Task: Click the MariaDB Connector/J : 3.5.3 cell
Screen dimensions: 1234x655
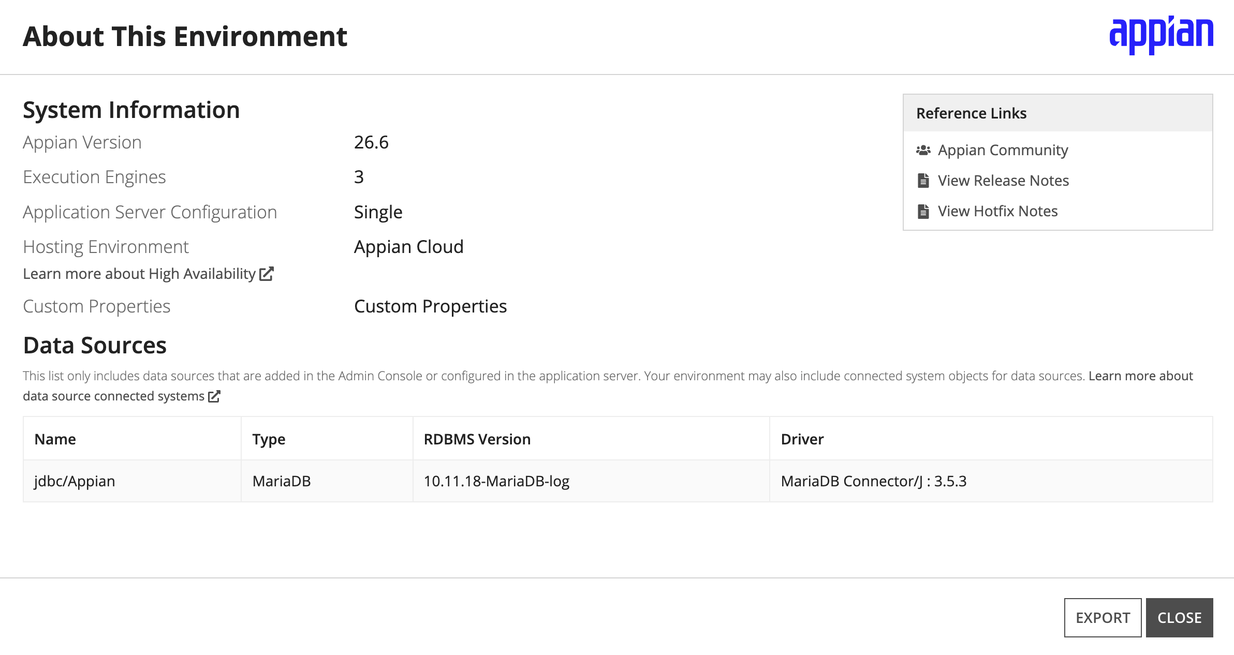Action: pyautogui.click(x=991, y=481)
